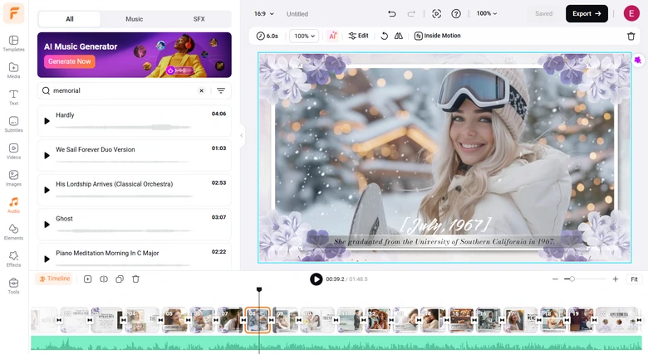Rotate the selected image
648x354 pixels.
point(385,36)
